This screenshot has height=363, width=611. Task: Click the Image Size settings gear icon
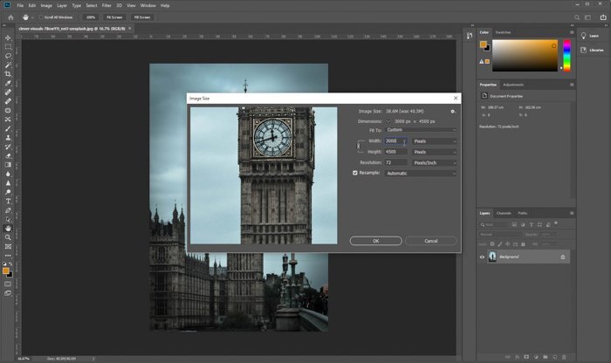[x=453, y=112]
